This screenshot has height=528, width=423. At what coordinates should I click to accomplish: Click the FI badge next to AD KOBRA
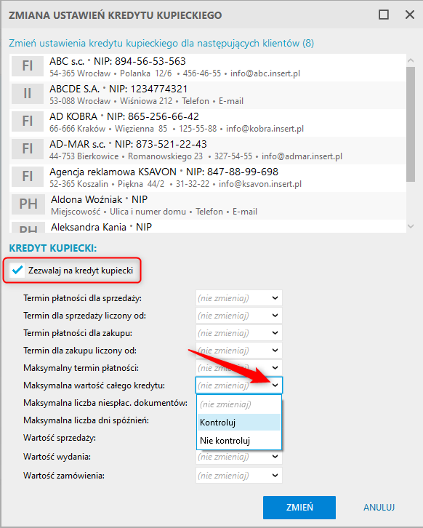[28, 121]
